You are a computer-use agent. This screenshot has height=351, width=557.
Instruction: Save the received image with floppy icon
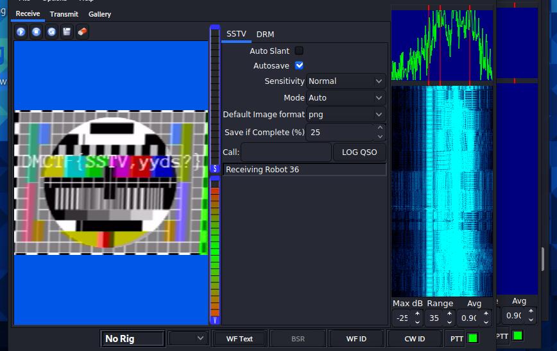pyautogui.click(x=67, y=31)
